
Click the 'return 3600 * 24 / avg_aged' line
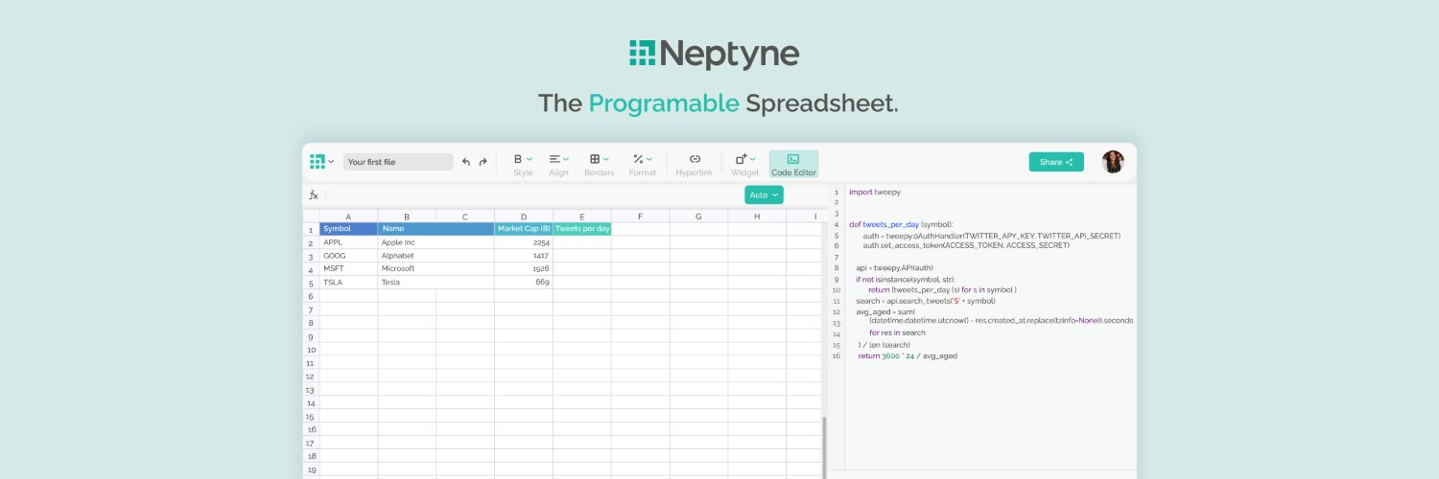(x=908, y=355)
